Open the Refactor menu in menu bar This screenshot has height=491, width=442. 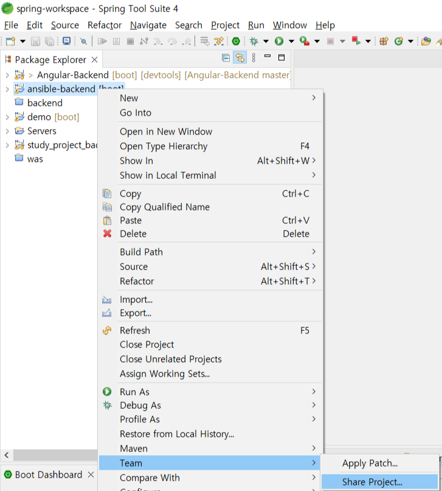[x=104, y=25]
